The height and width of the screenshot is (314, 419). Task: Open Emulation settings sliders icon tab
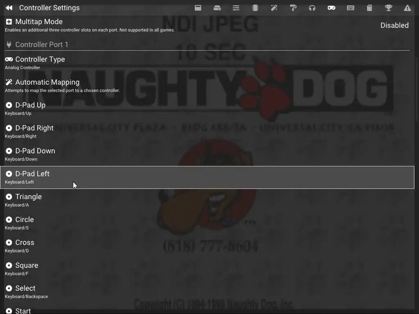(x=236, y=8)
